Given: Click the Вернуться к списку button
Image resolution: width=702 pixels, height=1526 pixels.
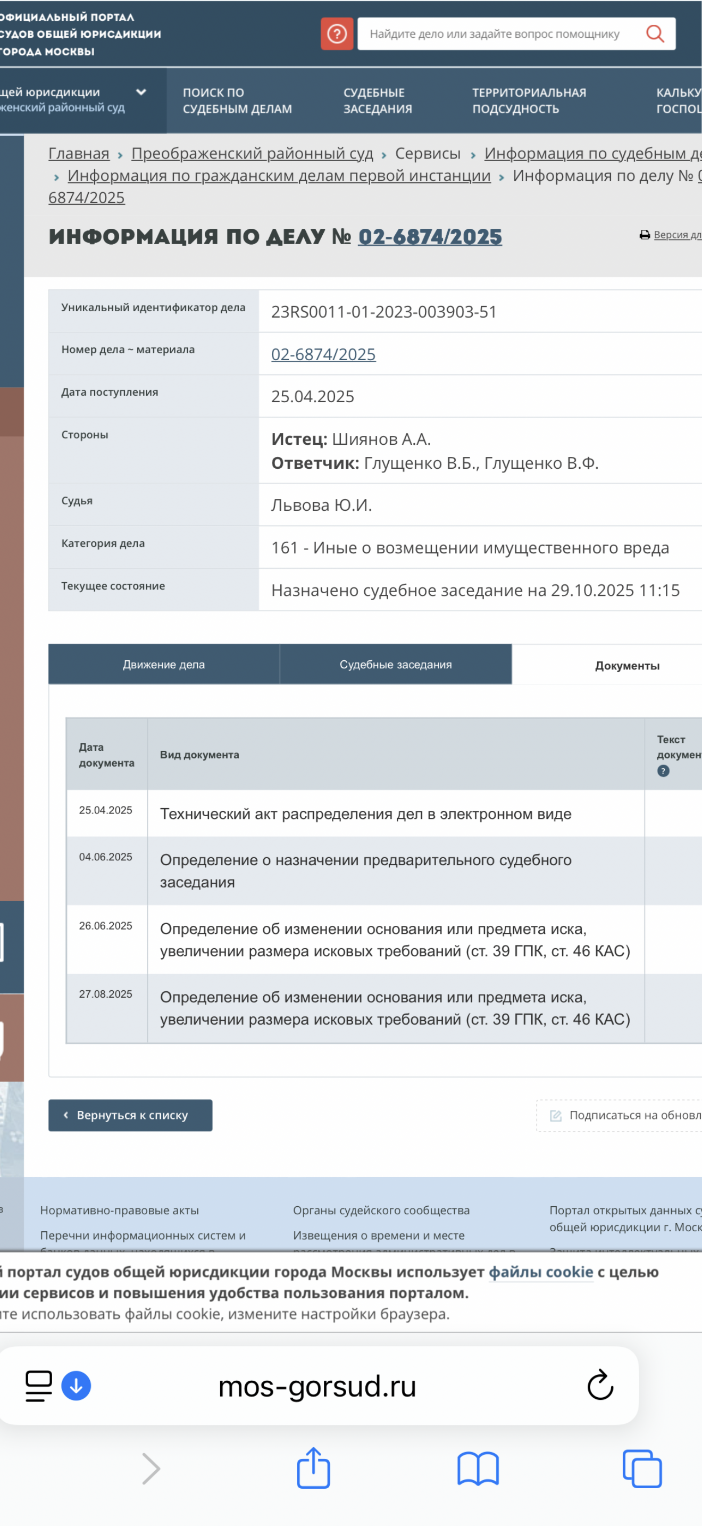Looking at the screenshot, I should tap(130, 1115).
